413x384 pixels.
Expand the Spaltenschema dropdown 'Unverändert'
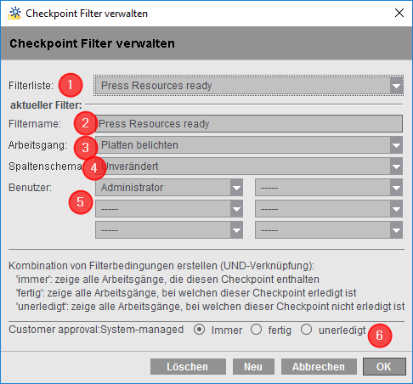[249, 167]
